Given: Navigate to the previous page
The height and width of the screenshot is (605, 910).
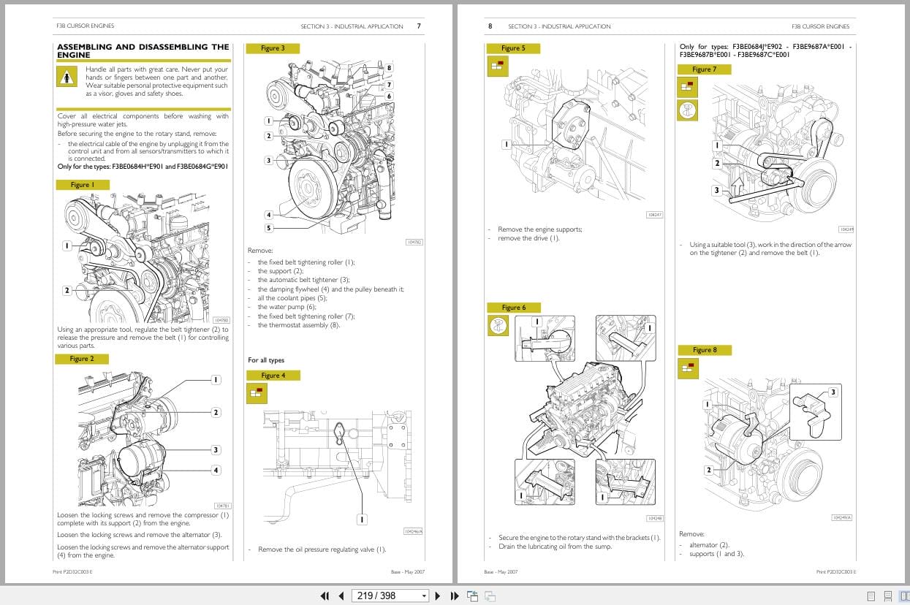Looking at the screenshot, I should coord(341,596).
